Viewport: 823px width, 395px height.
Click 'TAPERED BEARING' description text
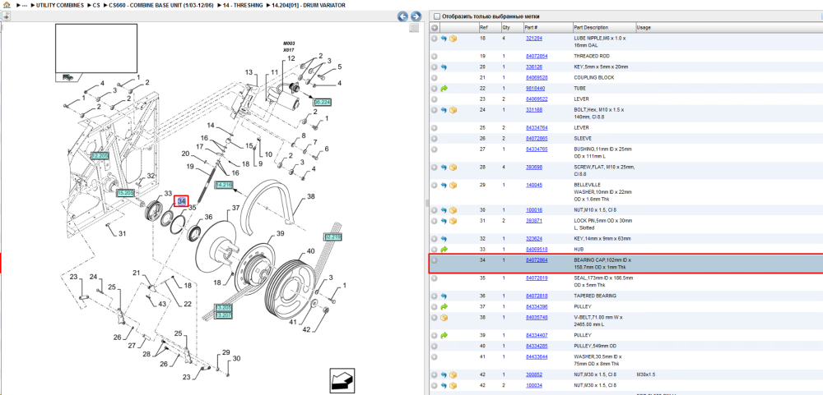pyautogui.click(x=594, y=296)
